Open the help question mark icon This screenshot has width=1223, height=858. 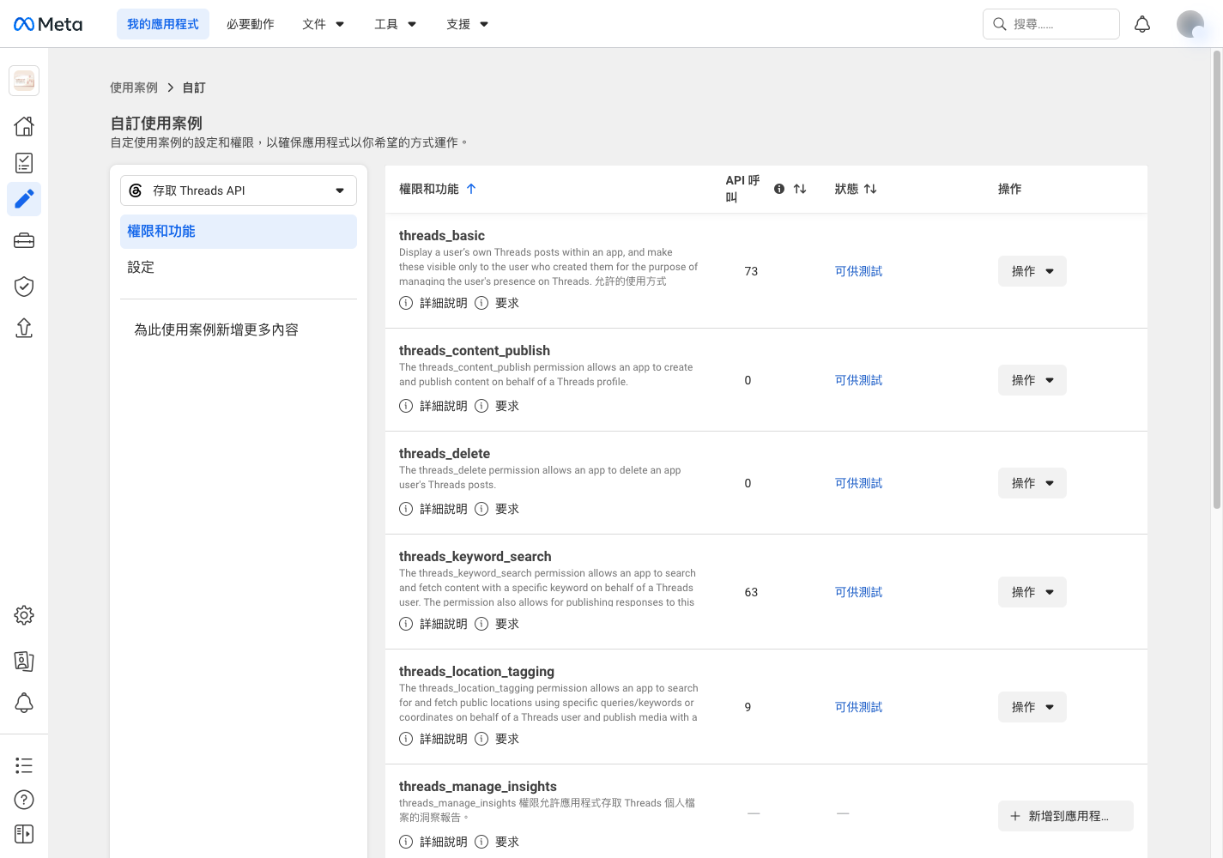(24, 800)
